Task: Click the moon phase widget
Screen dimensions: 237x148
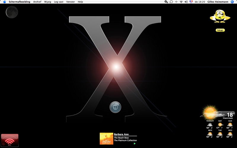Action: click(12, 12)
